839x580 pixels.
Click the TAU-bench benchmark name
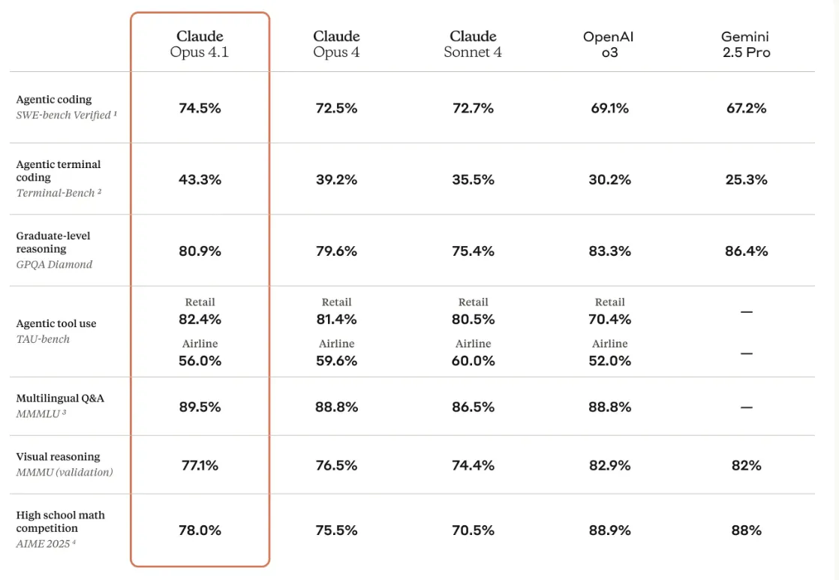coord(43,339)
